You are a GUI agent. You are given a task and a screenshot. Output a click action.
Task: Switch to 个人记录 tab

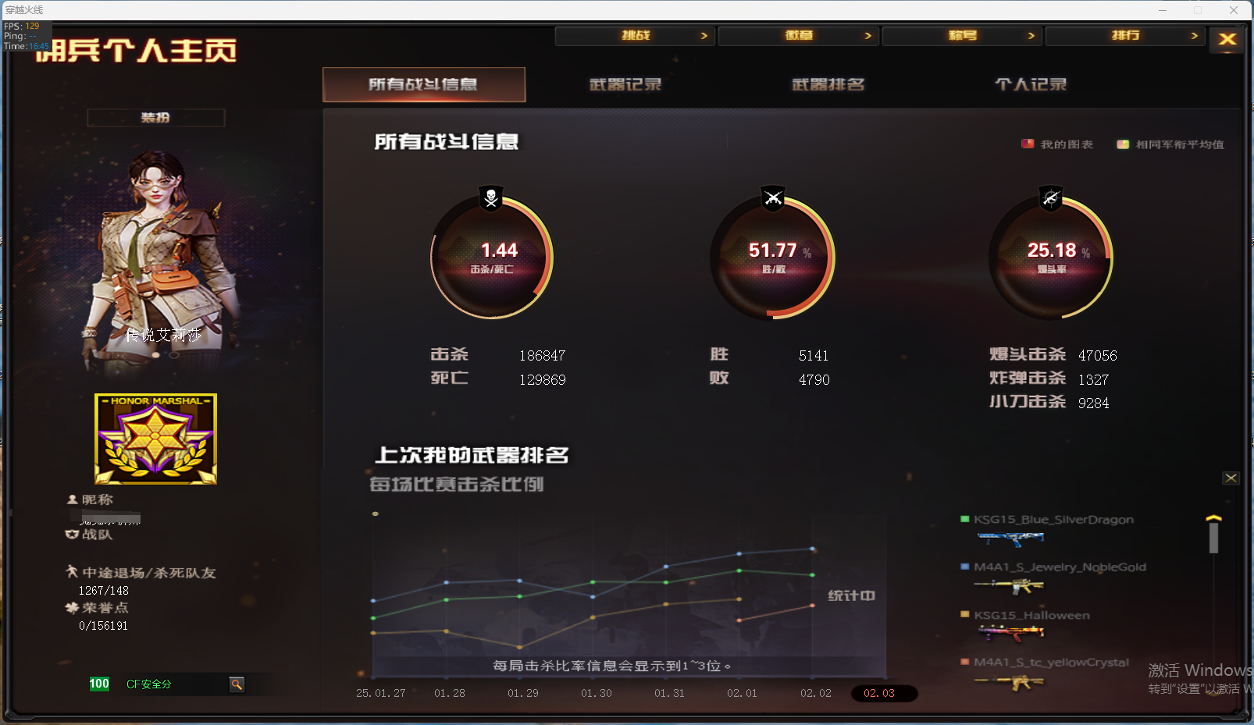pos(1031,84)
